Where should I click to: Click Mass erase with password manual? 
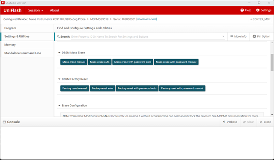tap(176, 62)
